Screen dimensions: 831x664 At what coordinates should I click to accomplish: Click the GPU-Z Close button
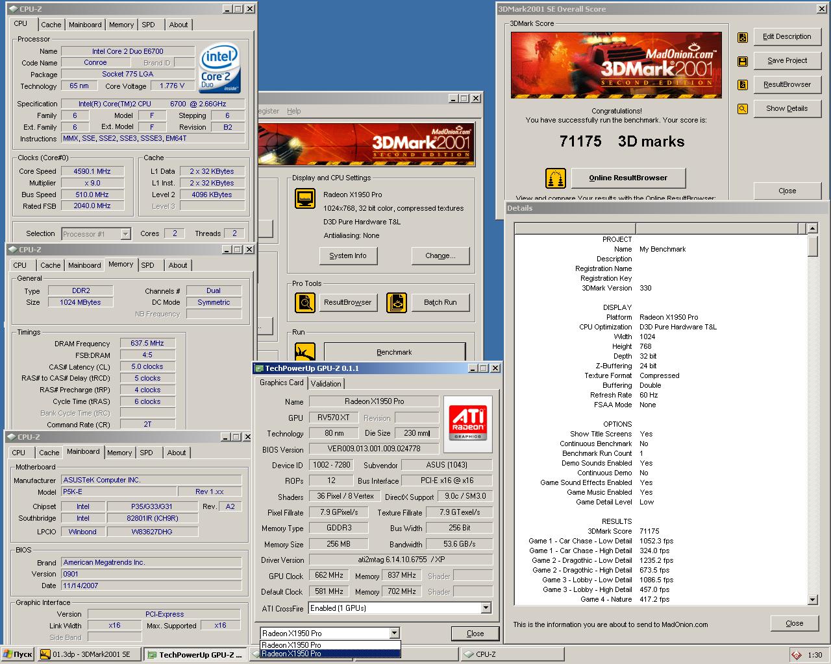475,634
